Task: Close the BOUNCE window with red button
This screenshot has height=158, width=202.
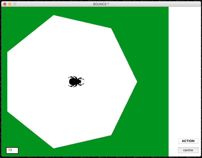Action: click(x=5, y=4)
